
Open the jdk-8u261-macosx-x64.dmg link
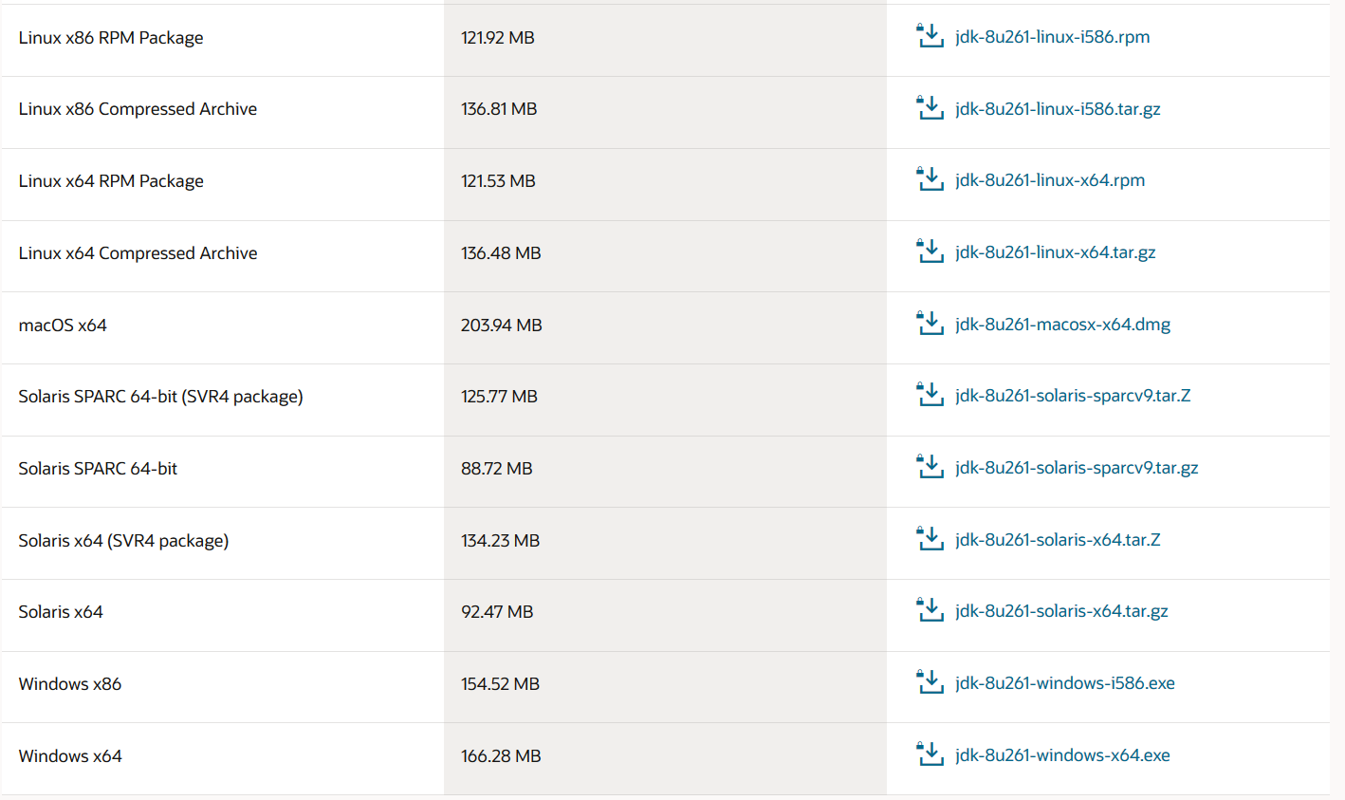(x=1062, y=325)
